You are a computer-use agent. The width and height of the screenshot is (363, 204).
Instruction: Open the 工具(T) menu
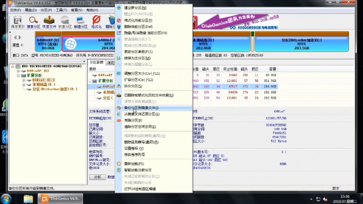[61, 10]
